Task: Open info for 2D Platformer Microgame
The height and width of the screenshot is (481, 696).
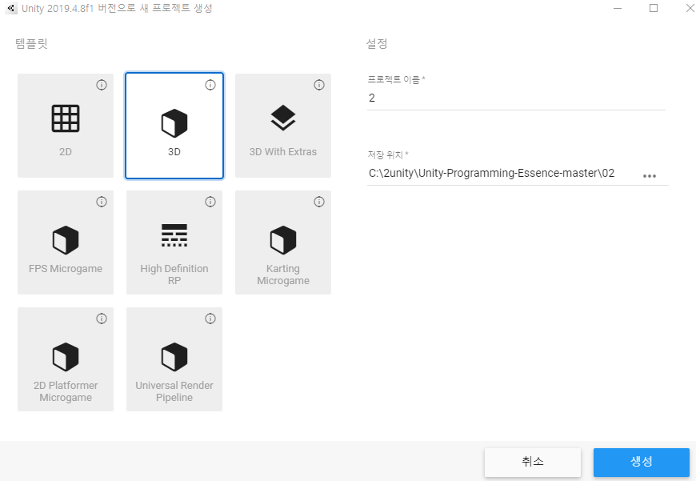Action: [x=102, y=319]
